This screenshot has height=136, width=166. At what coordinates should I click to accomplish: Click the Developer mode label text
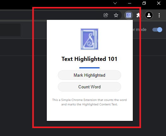(139, 30)
